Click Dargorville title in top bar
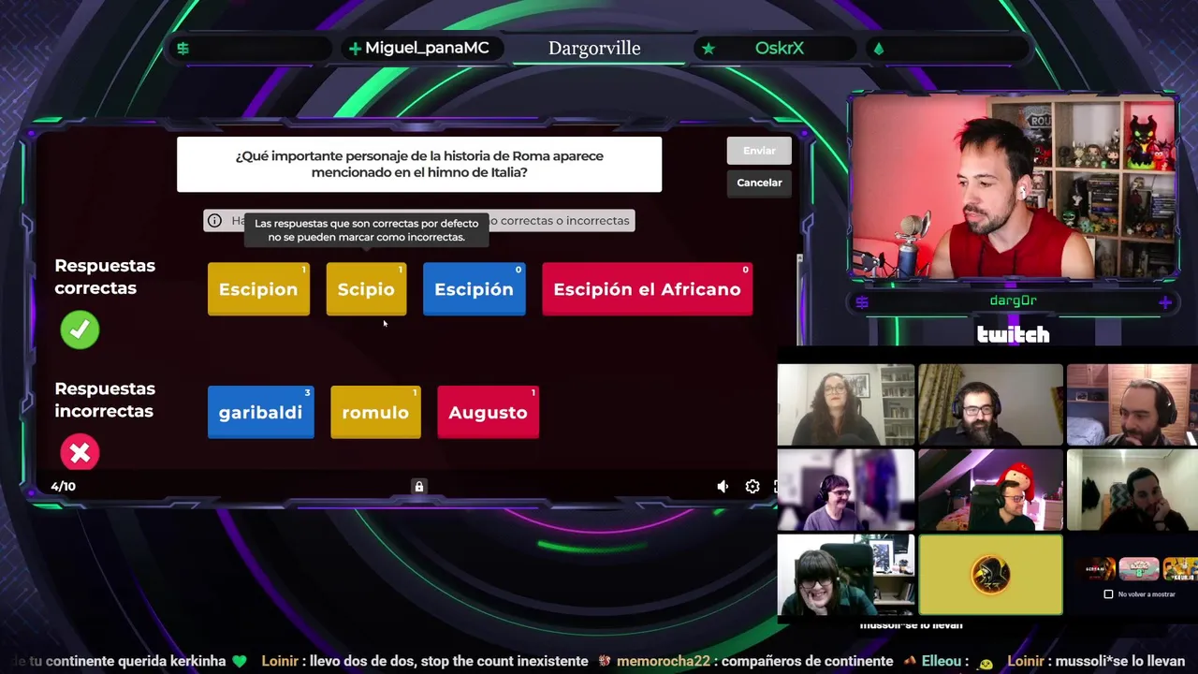1198x674 pixels. tap(594, 49)
